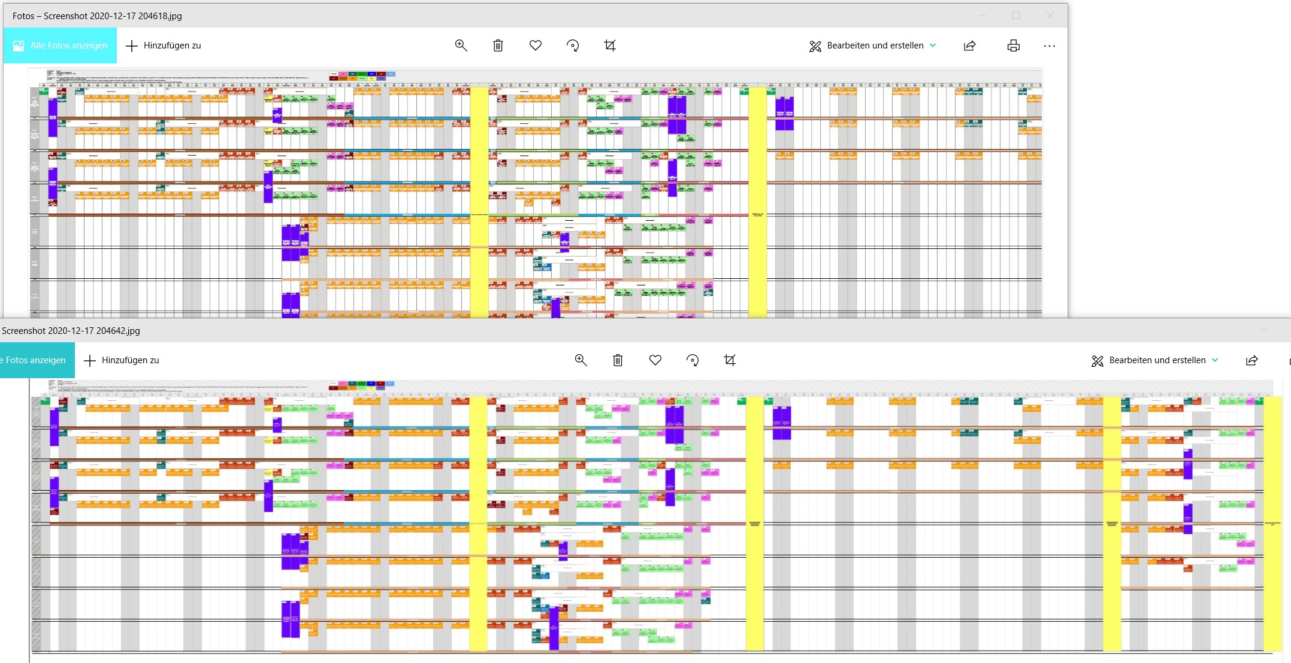Viewport: 1291px width, 663px height.
Task: Rotate the image in the top window
Action: coord(573,45)
